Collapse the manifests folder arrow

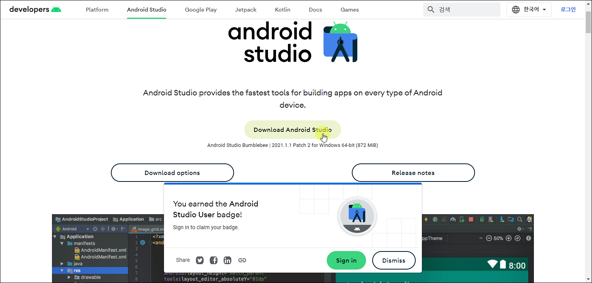point(62,243)
